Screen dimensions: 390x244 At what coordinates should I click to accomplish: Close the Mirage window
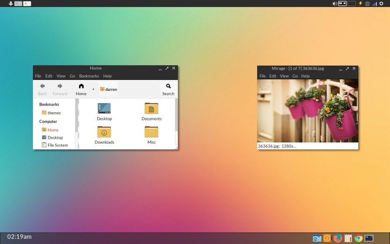(x=354, y=69)
